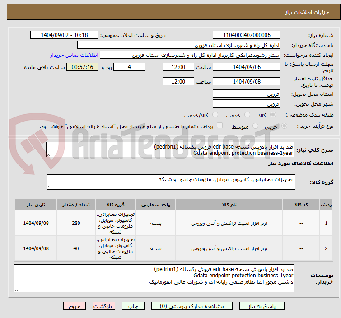Select the جزیی purchase type radio
Screen dimensions: 341x318
(x=284, y=126)
